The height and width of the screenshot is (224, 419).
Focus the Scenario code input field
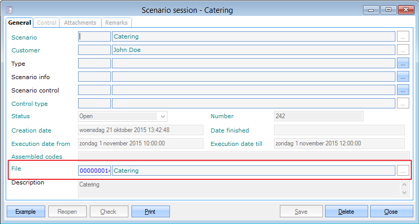click(x=94, y=36)
